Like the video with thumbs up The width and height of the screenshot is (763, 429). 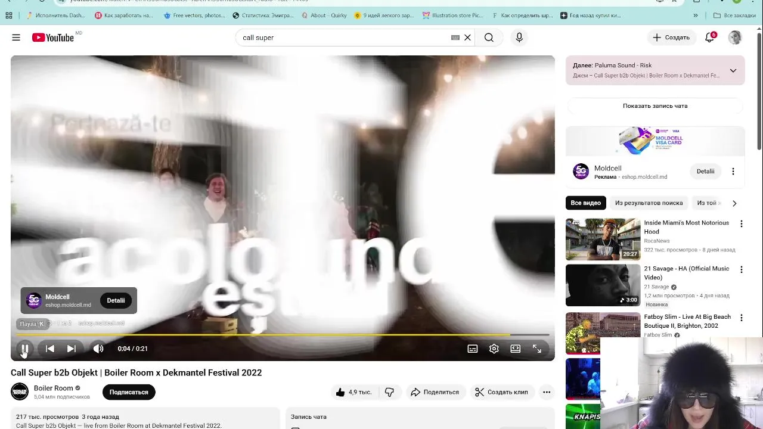pyautogui.click(x=353, y=392)
